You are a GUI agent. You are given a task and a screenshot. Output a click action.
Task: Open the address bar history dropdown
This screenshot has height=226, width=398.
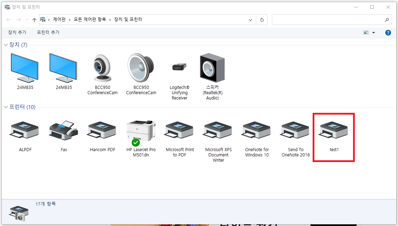coord(250,20)
